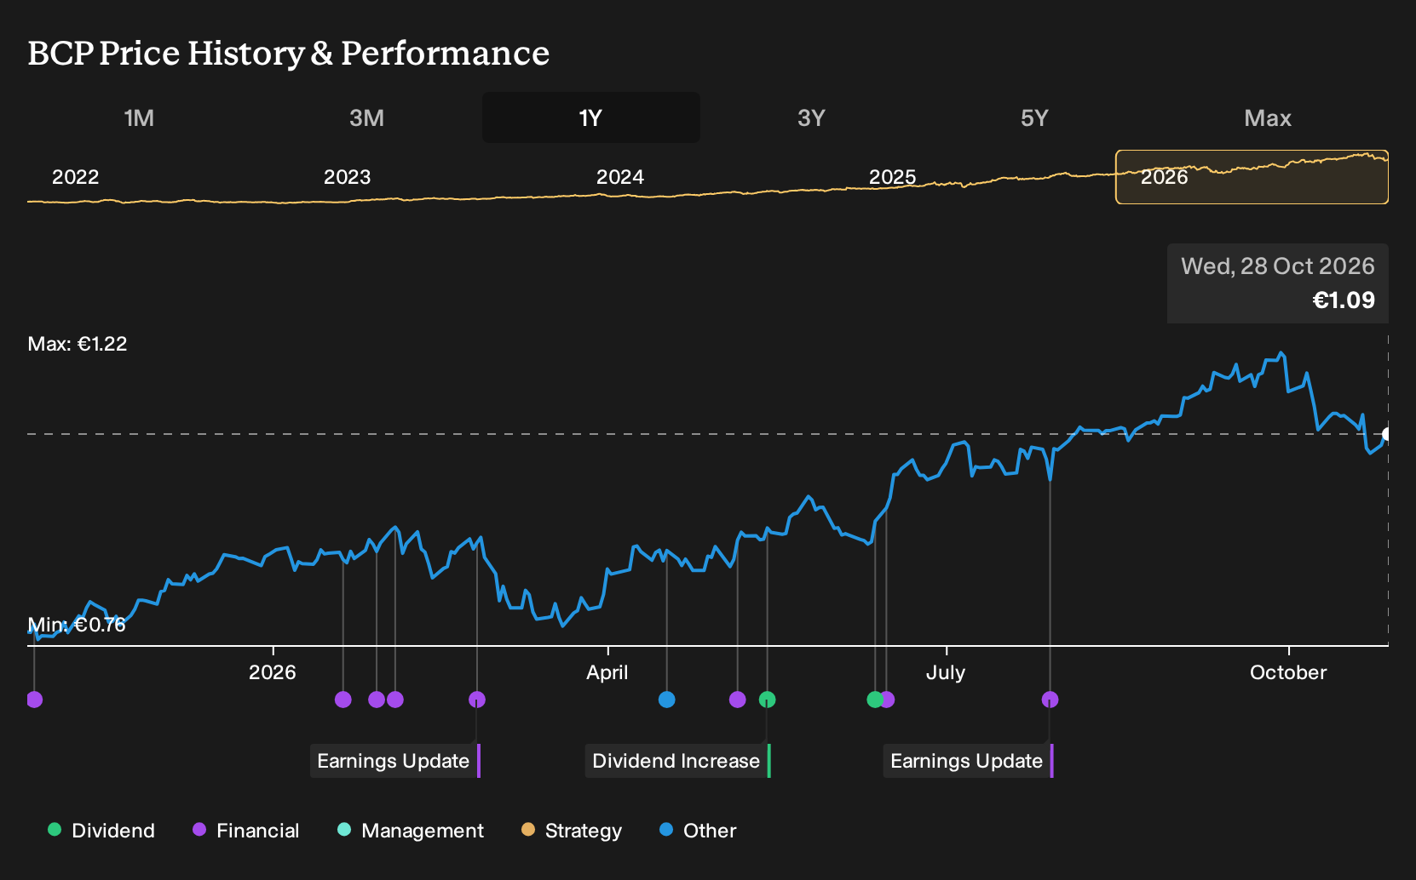
Task: Switch to the 3M range tab
Action: pyautogui.click(x=366, y=117)
